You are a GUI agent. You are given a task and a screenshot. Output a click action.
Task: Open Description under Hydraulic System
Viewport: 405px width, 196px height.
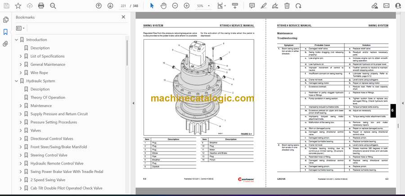point(40,89)
